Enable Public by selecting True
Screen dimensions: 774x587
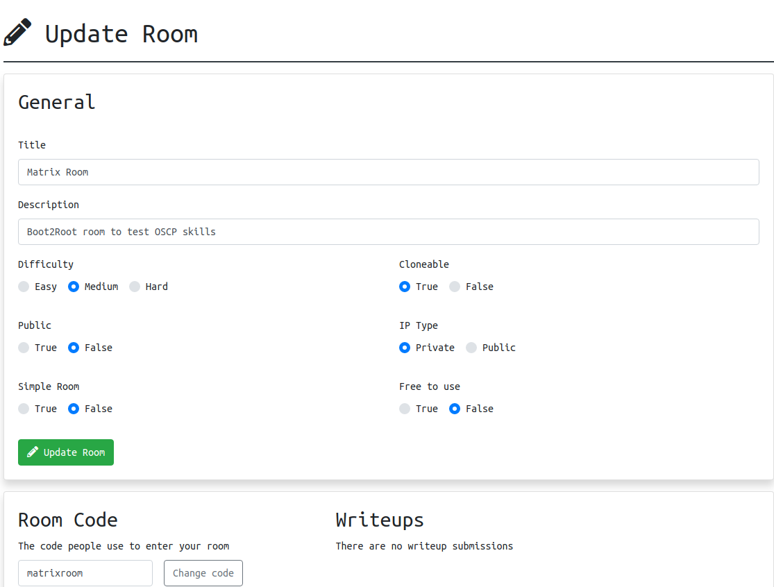pos(24,348)
